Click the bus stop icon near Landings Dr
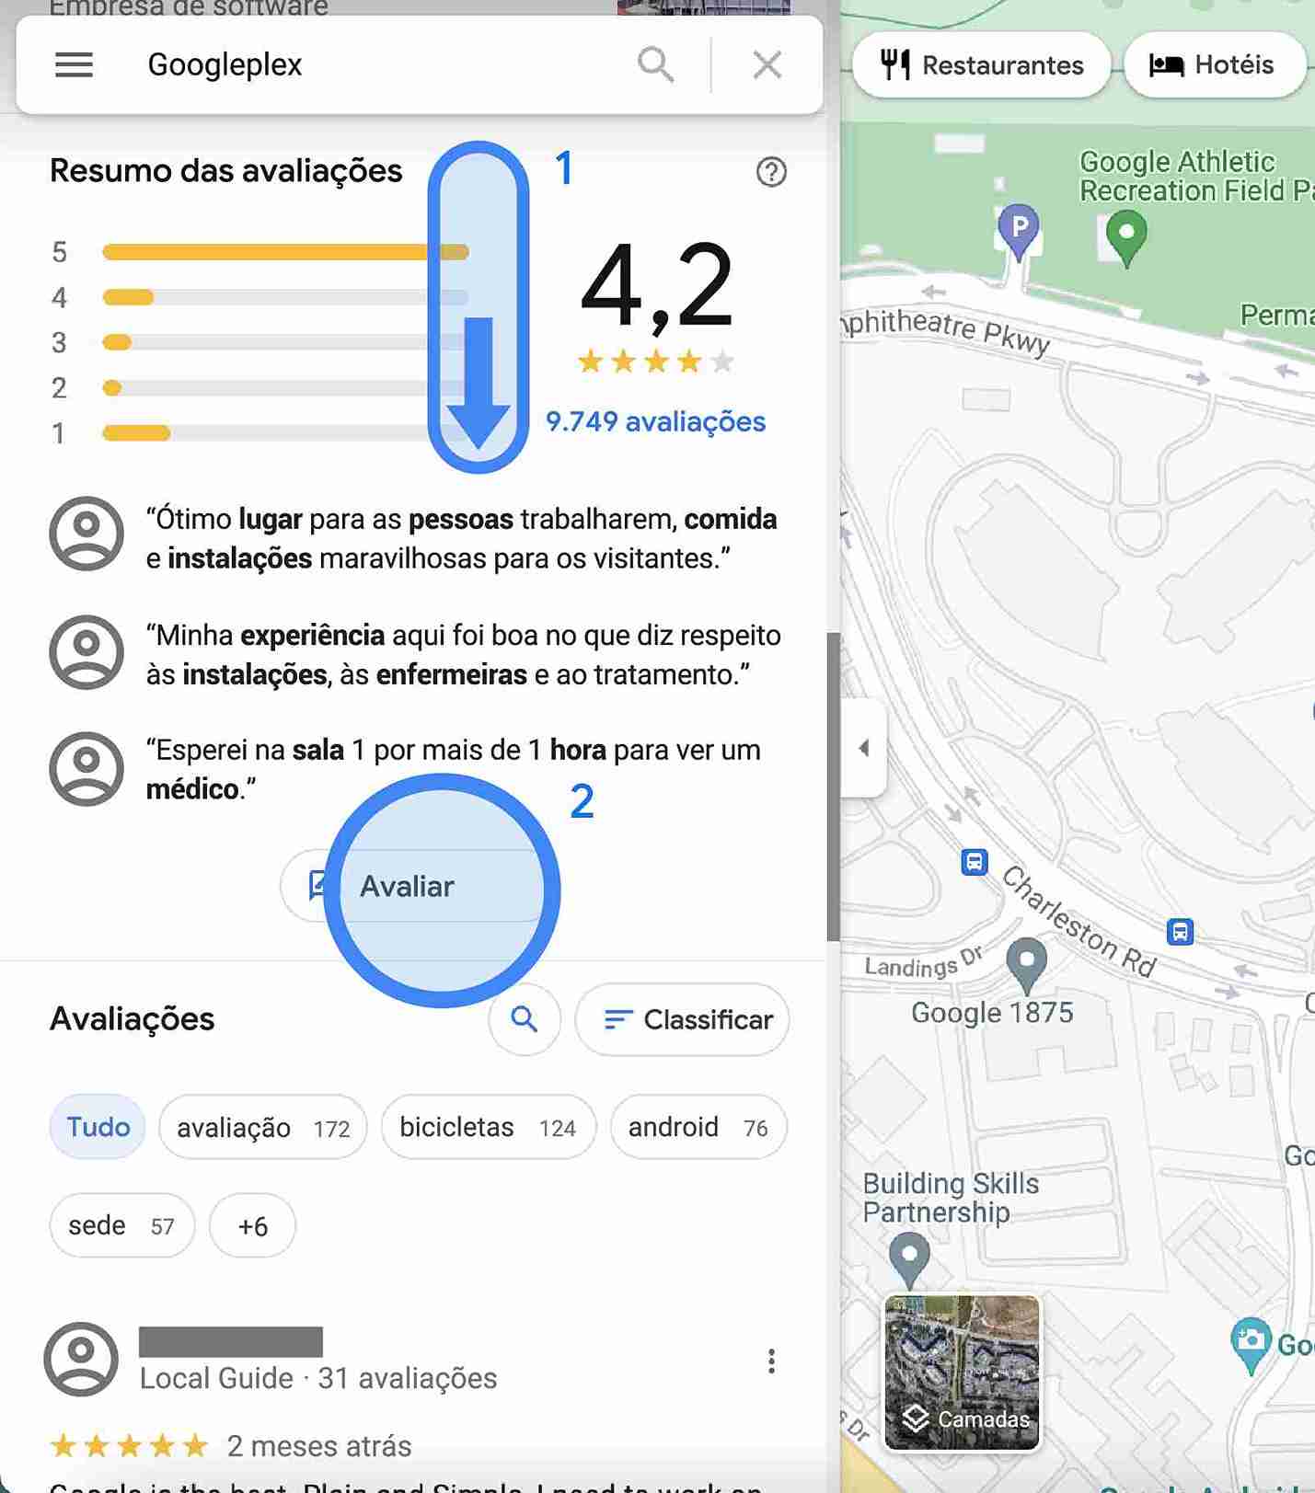Image resolution: width=1315 pixels, height=1493 pixels. [x=975, y=862]
